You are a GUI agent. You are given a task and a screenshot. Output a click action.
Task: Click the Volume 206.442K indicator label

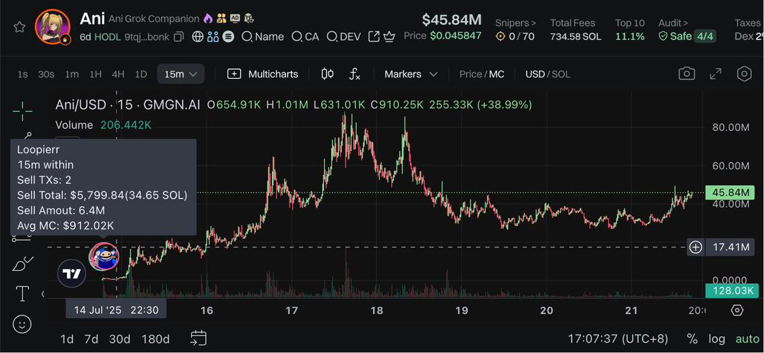[x=103, y=125]
